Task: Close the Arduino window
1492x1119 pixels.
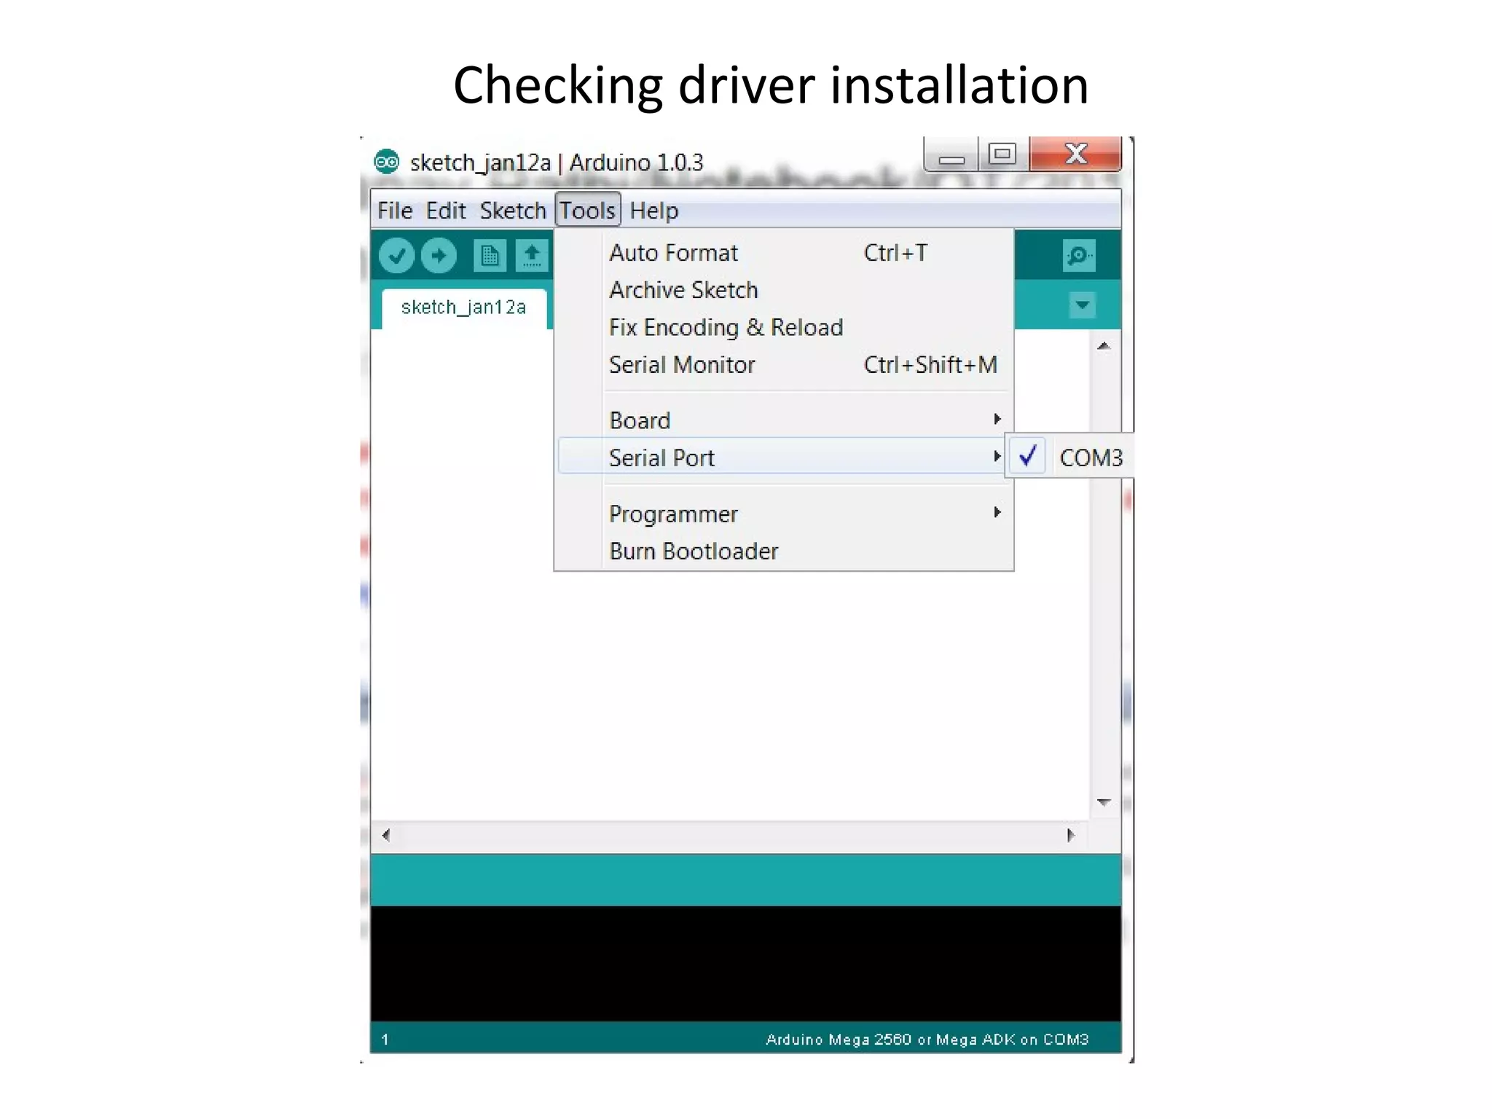Action: click(x=1076, y=154)
